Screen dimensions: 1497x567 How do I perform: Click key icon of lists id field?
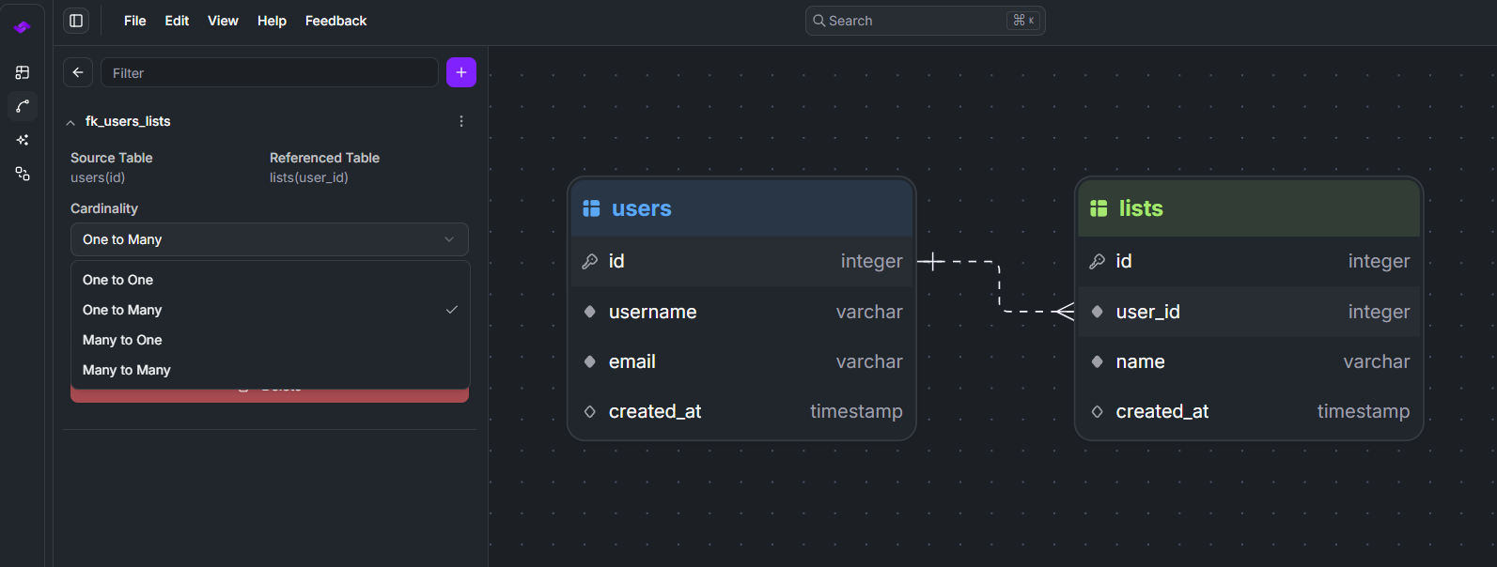point(1097,261)
